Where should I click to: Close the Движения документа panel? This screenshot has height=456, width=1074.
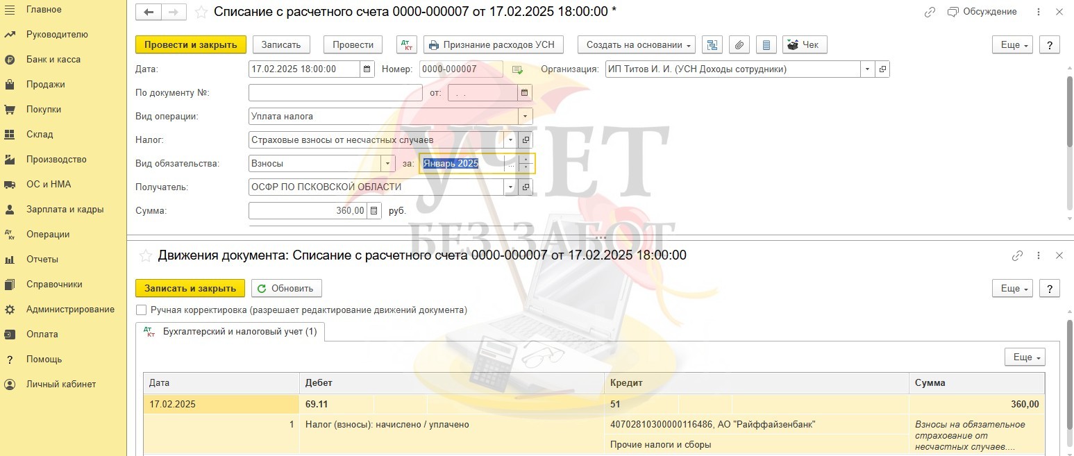pyautogui.click(x=1059, y=255)
